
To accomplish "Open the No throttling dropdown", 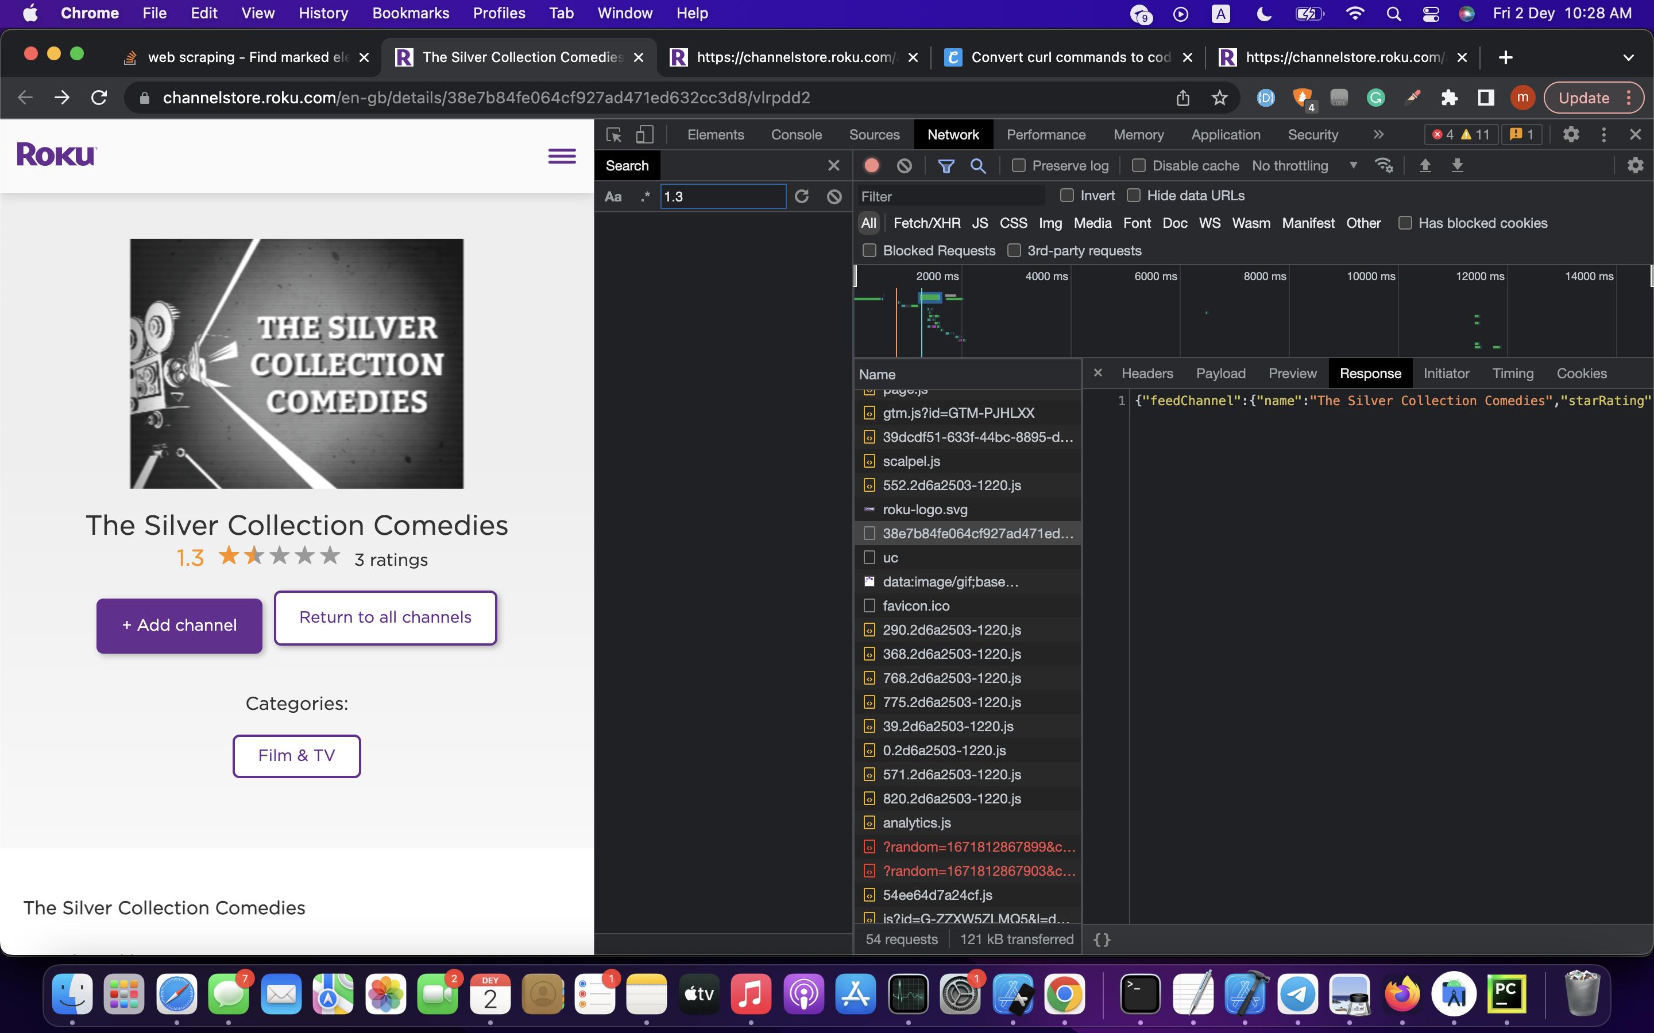I will pos(1304,165).
